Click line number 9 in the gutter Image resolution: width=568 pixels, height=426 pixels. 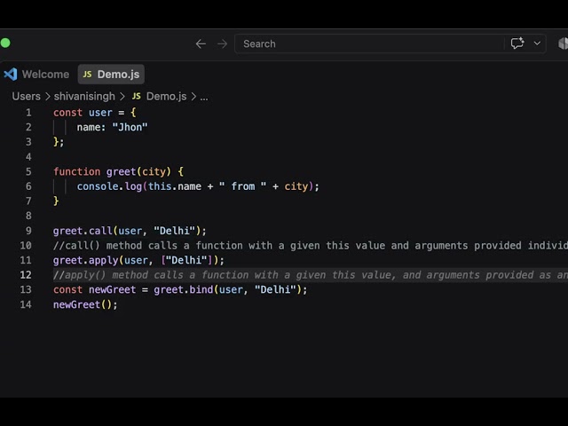click(x=28, y=231)
